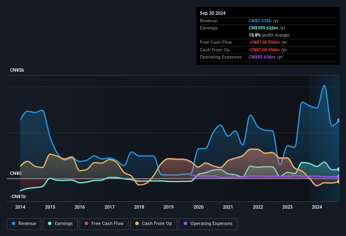Viewport: 346px width, 236px height.
Task: Click the 2014 x-axis label
Action: point(20,207)
